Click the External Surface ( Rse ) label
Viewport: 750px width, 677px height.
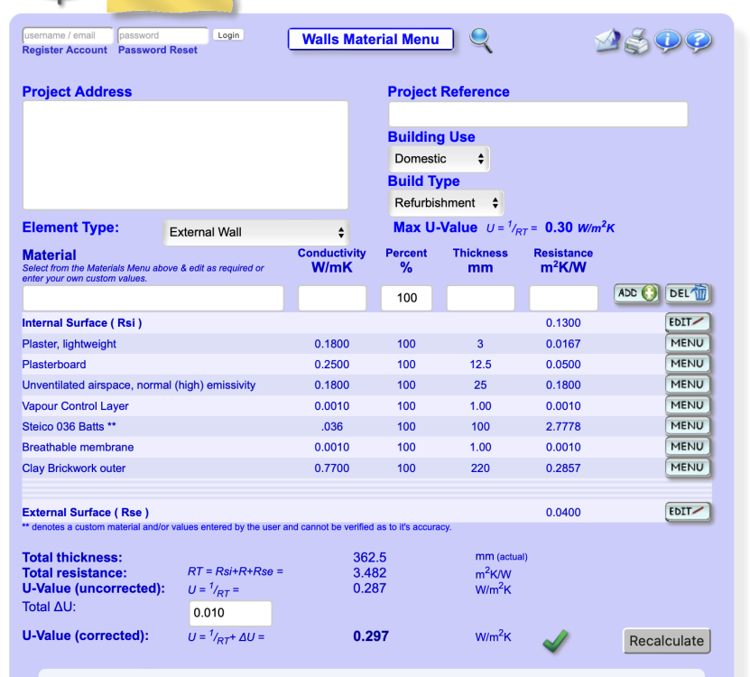click(x=85, y=513)
